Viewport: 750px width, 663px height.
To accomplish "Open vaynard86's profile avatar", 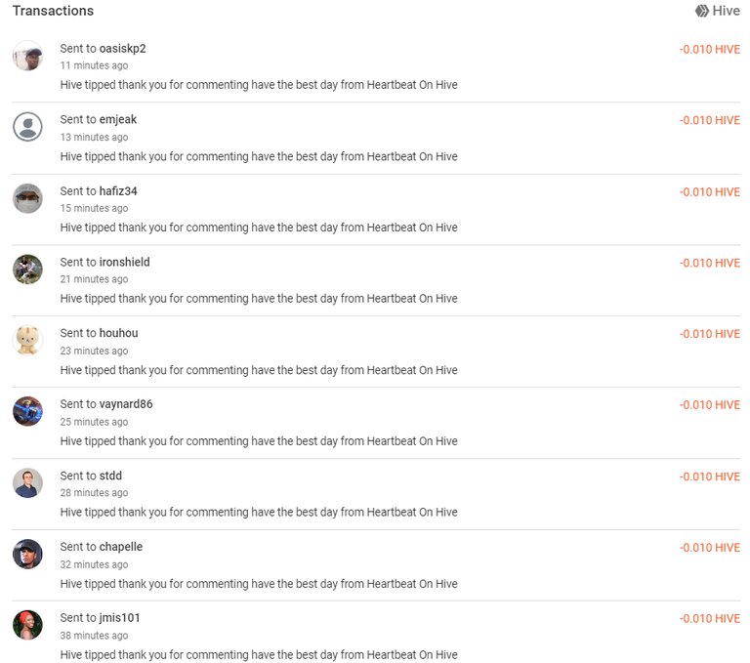I will [x=27, y=411].
